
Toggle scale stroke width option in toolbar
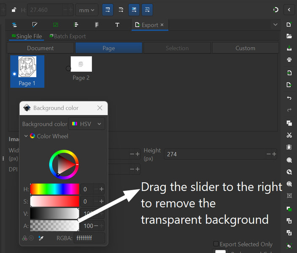[x=108, y=10]
